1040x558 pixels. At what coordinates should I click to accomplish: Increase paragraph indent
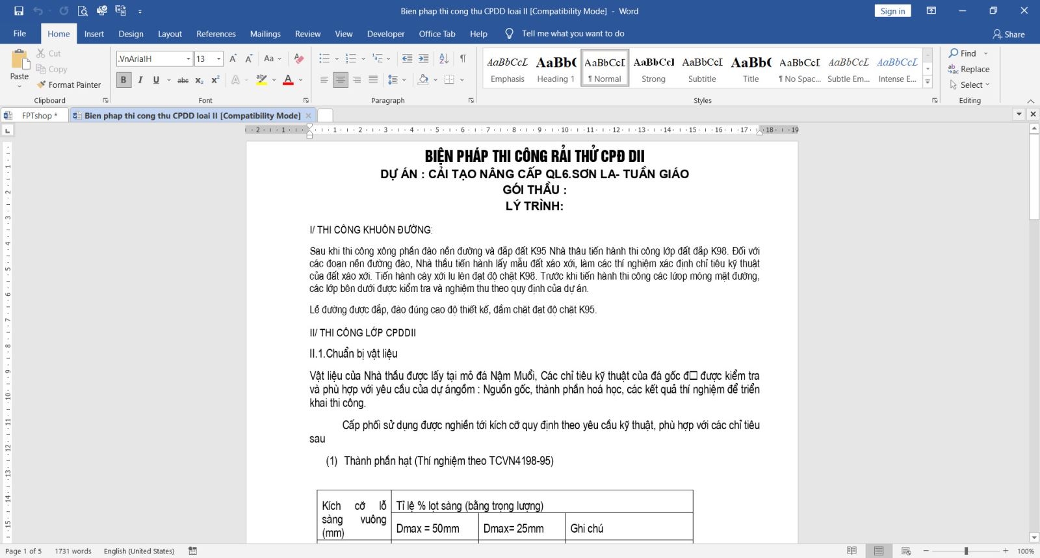tap(423, 59)
